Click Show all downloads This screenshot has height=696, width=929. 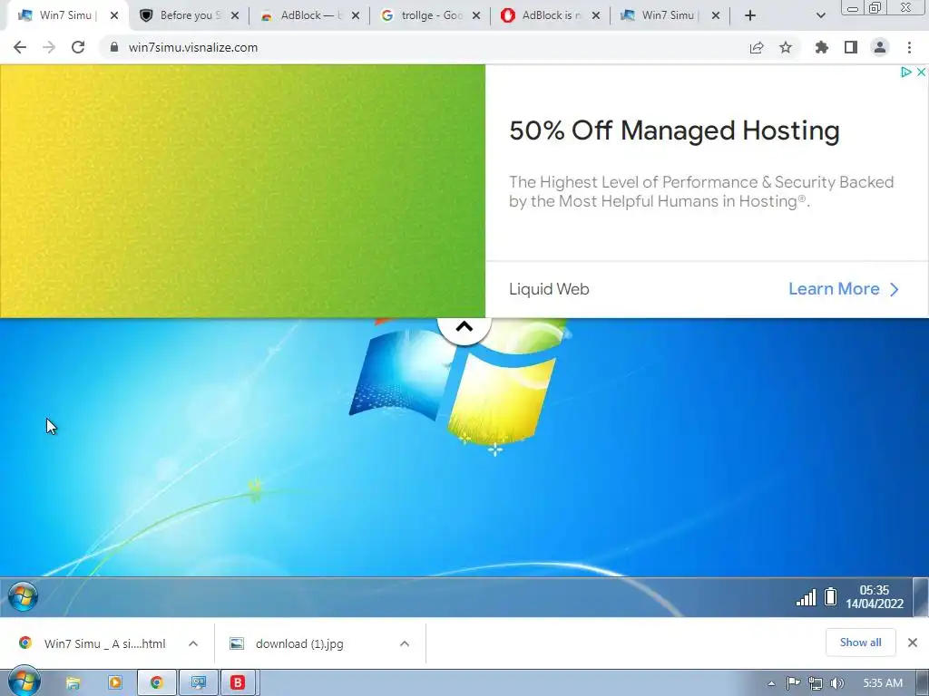[860, 643]
